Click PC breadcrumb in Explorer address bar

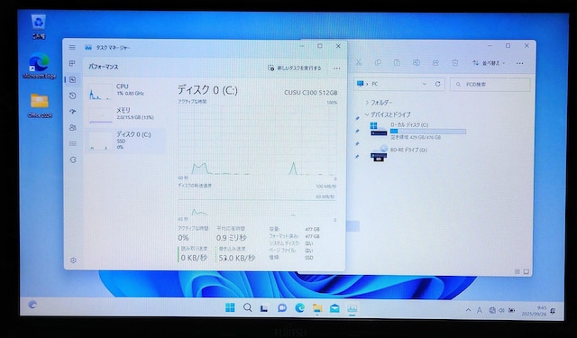pyautogui.click(x=375, y=84)
